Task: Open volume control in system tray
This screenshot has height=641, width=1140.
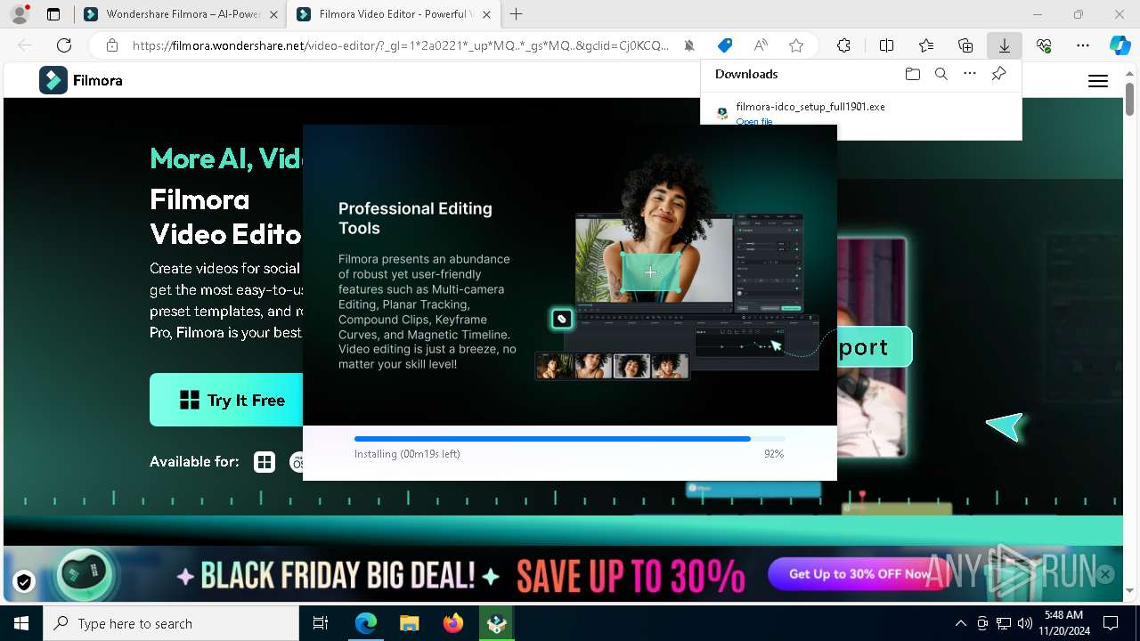Action: (1024, 623)
